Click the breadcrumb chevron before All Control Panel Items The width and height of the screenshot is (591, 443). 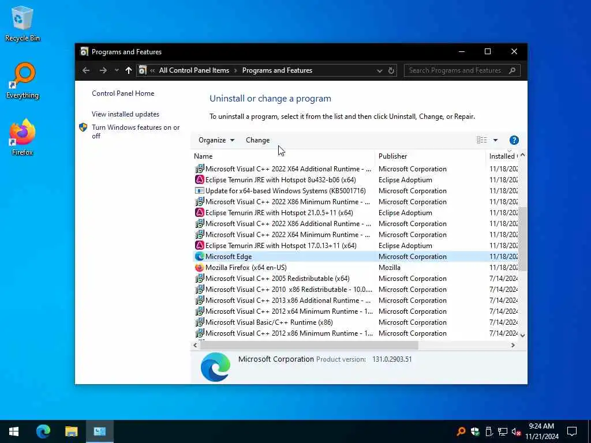(x=152, y=70)
